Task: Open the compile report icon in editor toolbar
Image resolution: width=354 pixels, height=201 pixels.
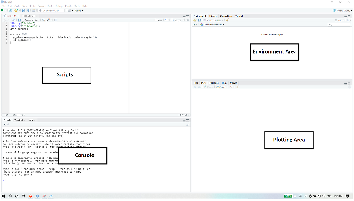Action: (x=55, y=20)
